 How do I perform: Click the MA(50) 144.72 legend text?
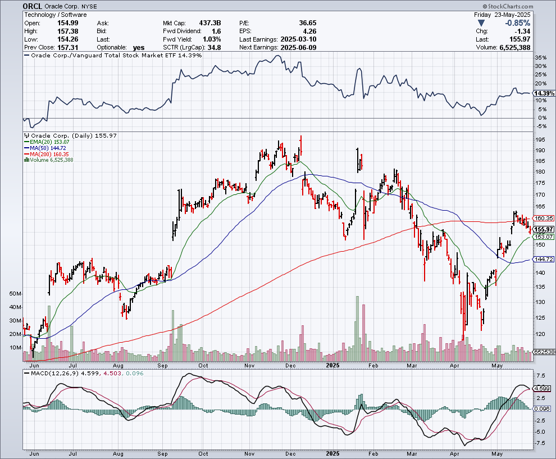point(48,148)
